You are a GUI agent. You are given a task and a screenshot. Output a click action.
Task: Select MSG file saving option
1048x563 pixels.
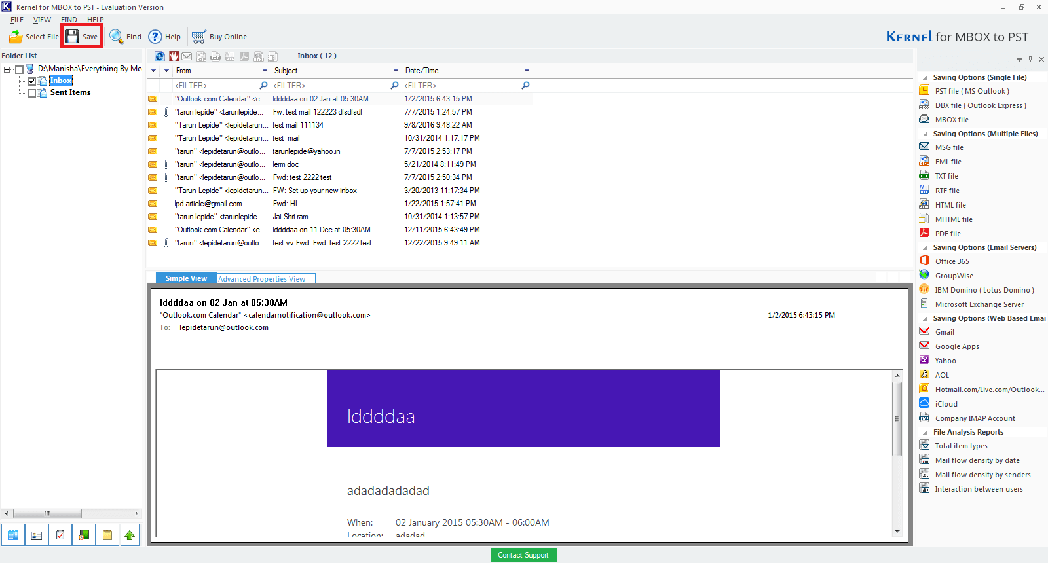click(941, 147)
